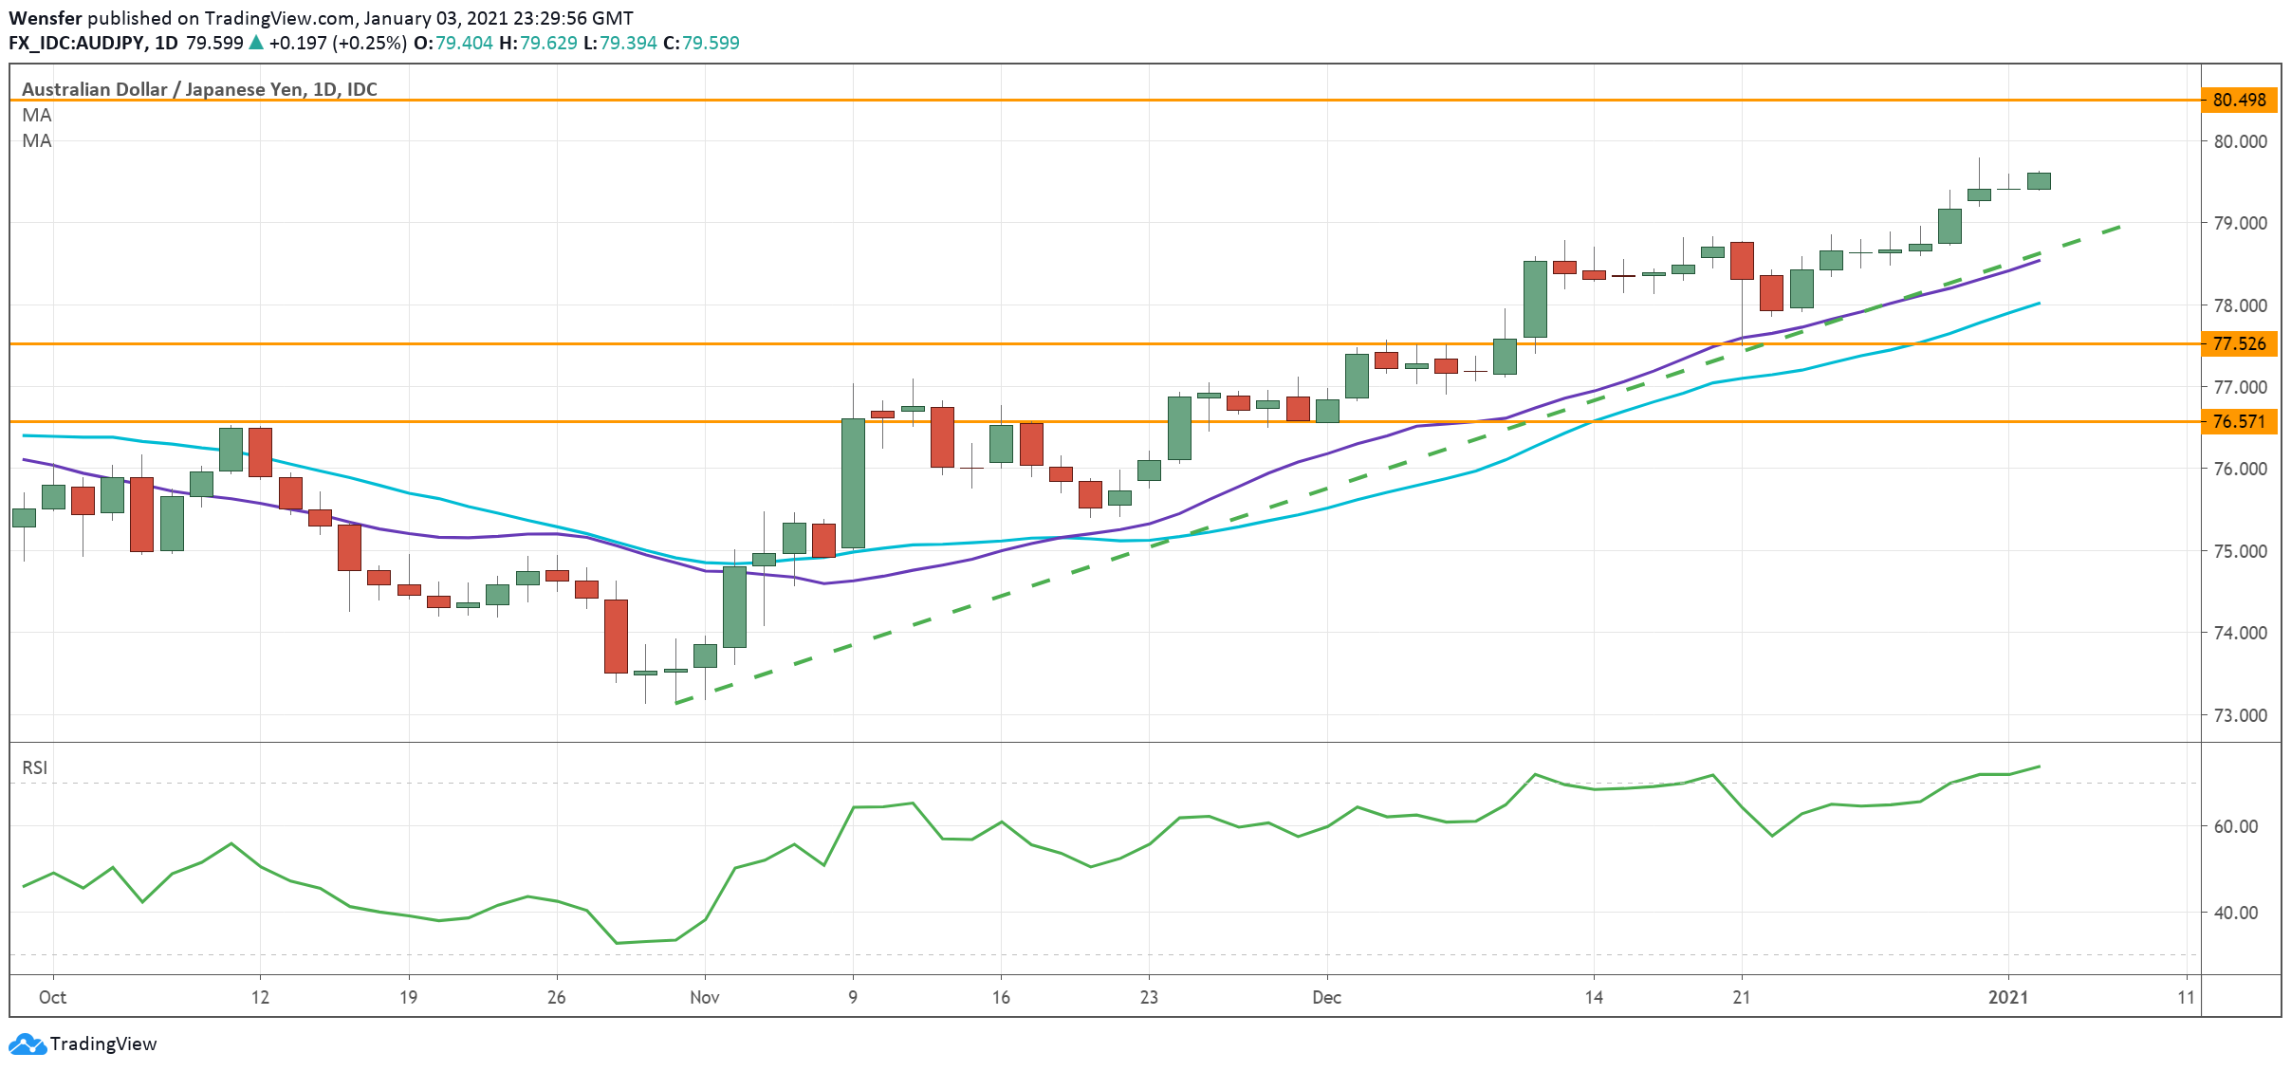Screen dimensions: 2291x1071
Task: Click the Dec label on time axis
Action: (x=1327, y=998)
